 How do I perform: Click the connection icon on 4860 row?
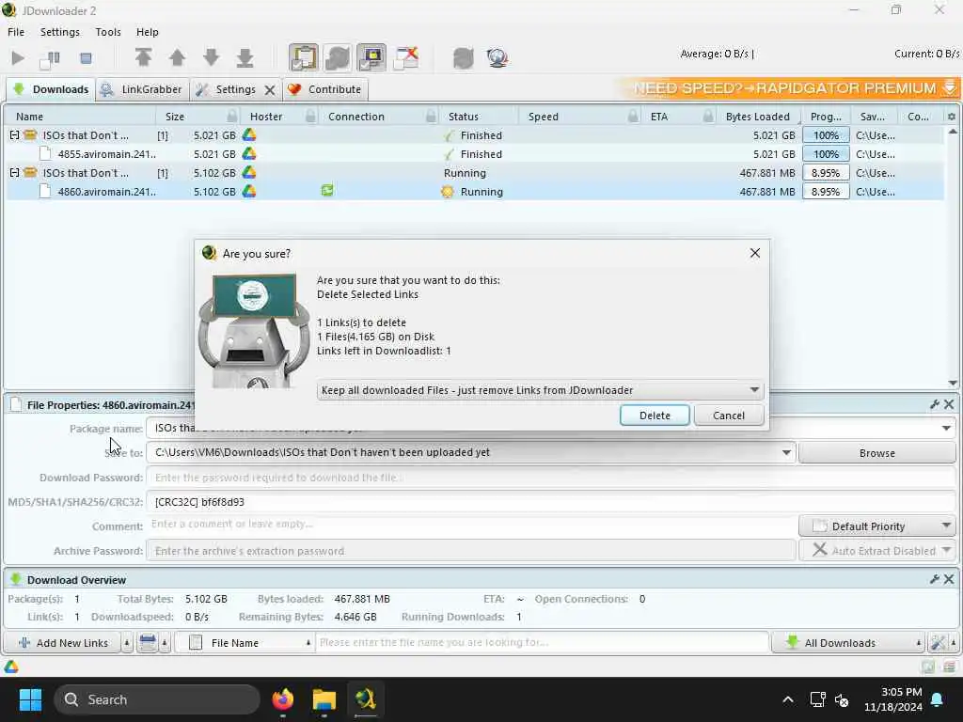327,191
